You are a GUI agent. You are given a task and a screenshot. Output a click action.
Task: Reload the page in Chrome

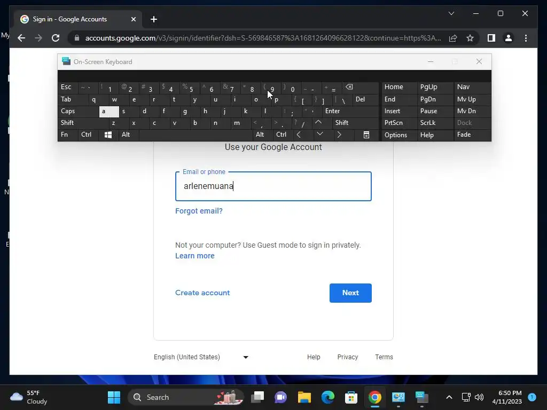click(x=56, y=38)
